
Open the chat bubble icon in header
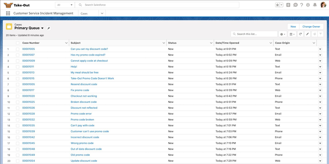click(x=295, y=5)
